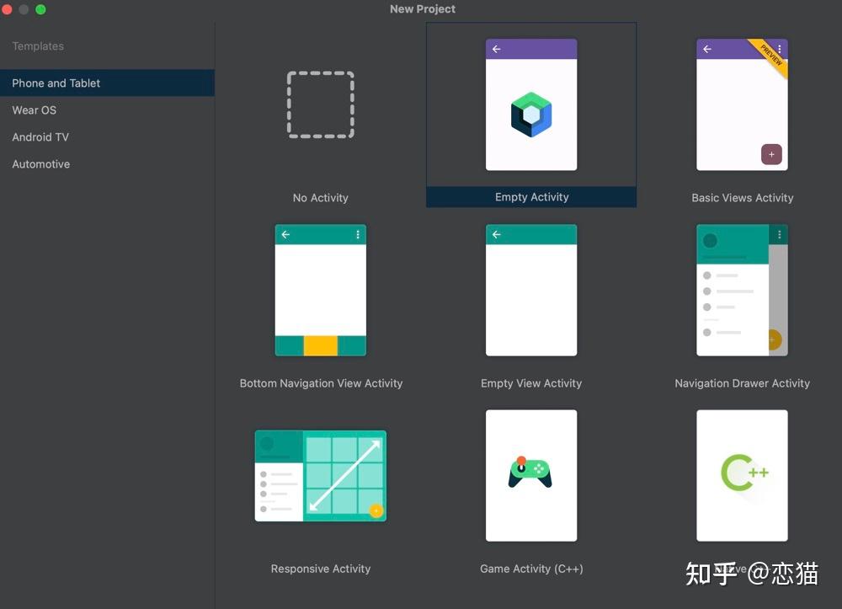Open the Android TV templates section

tap(40, 136)
